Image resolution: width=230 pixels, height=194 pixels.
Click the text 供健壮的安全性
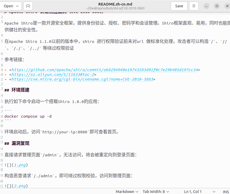pos(21,30)
